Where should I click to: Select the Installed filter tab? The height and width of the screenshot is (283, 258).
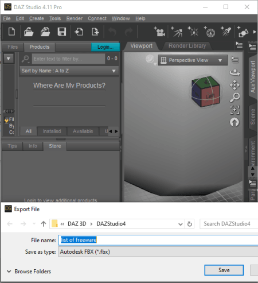[52, 131]
